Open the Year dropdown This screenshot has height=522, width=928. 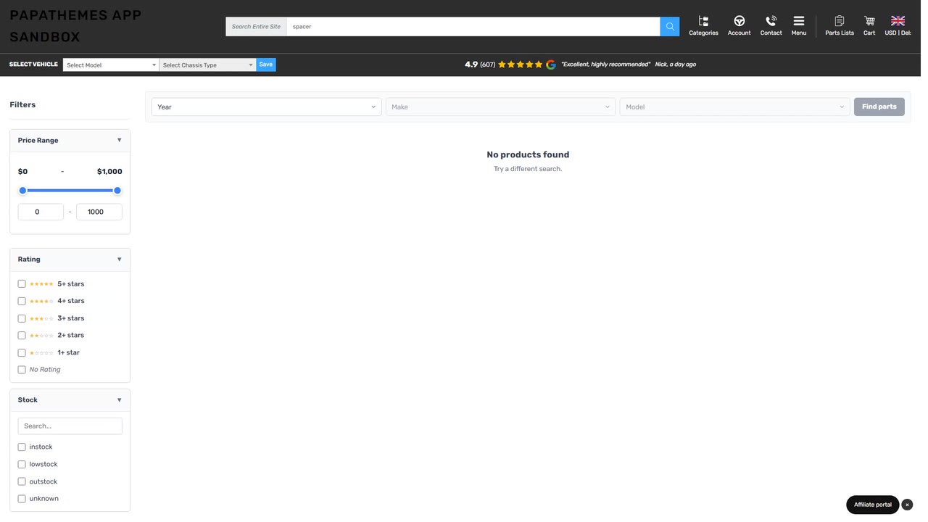coord(266,107)
